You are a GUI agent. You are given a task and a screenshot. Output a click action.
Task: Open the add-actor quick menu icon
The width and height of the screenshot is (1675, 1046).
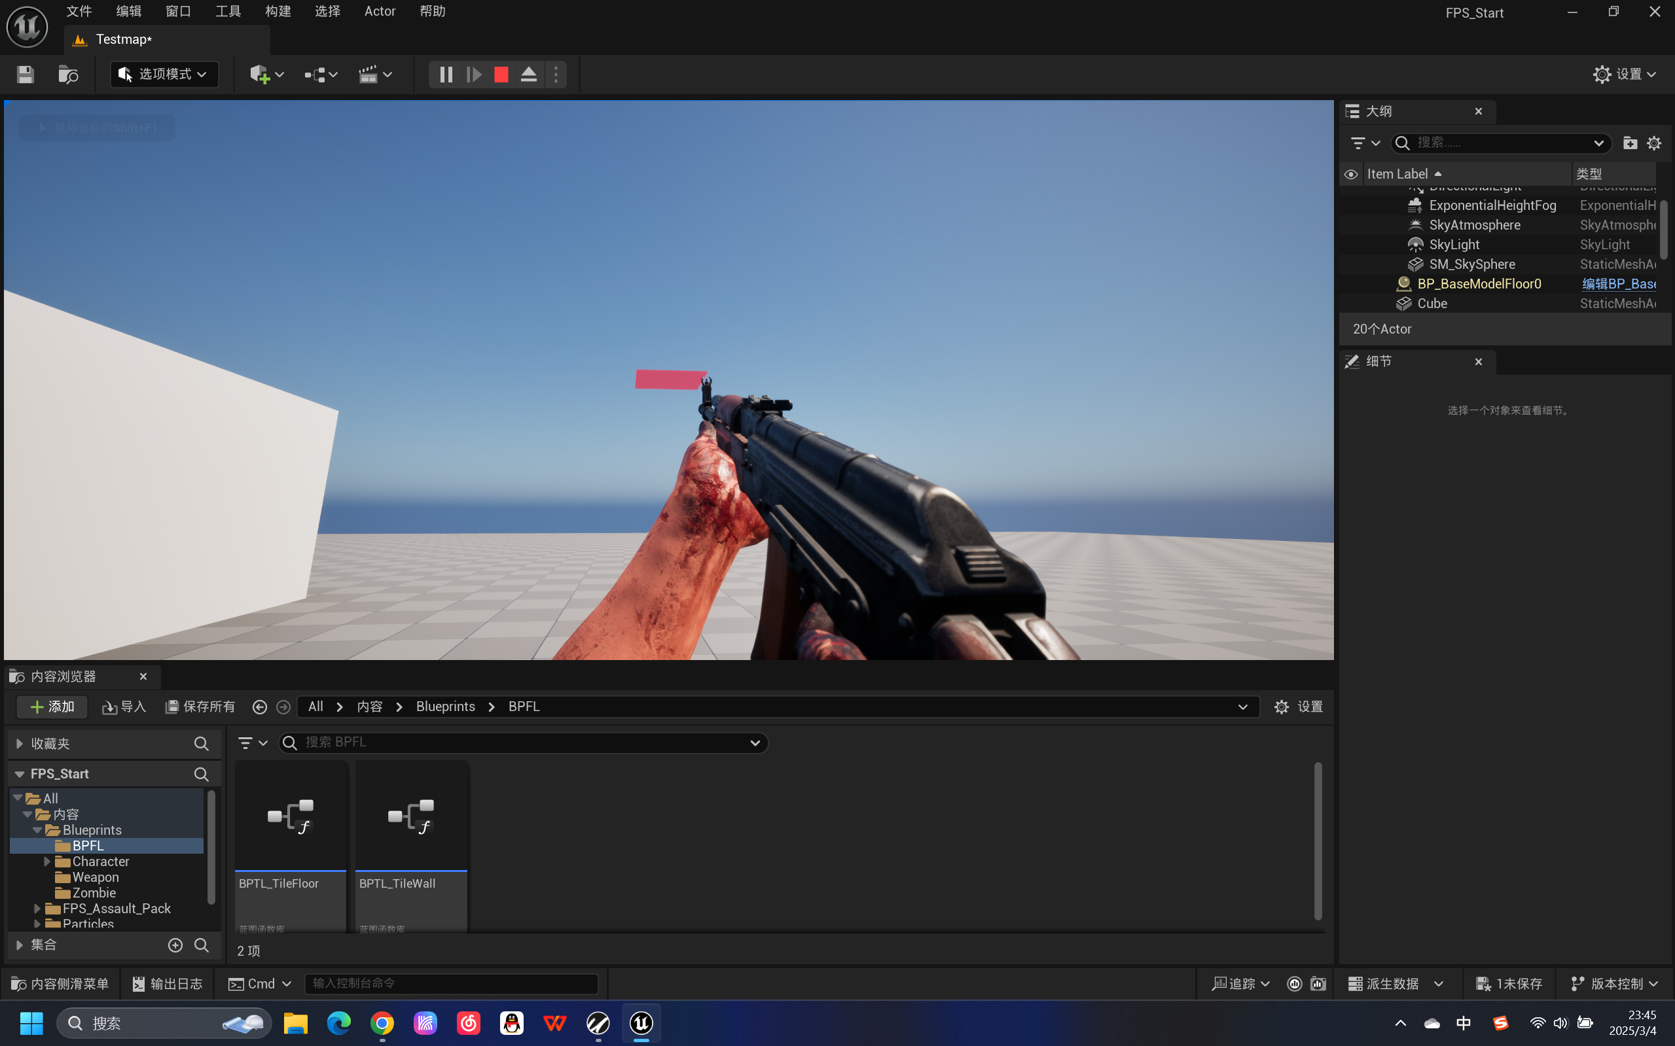click(267, 75)
